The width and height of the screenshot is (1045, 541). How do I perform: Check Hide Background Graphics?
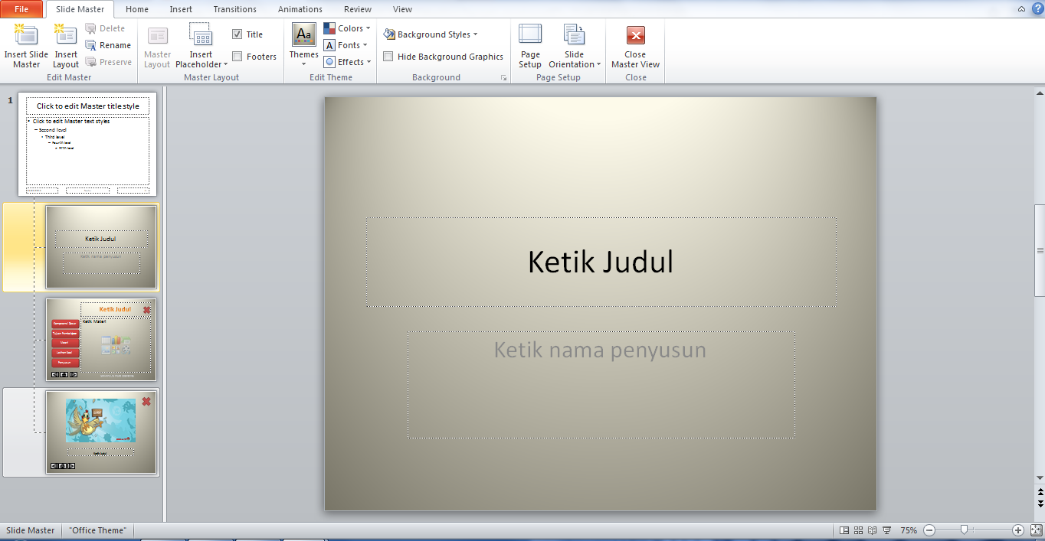388,56
